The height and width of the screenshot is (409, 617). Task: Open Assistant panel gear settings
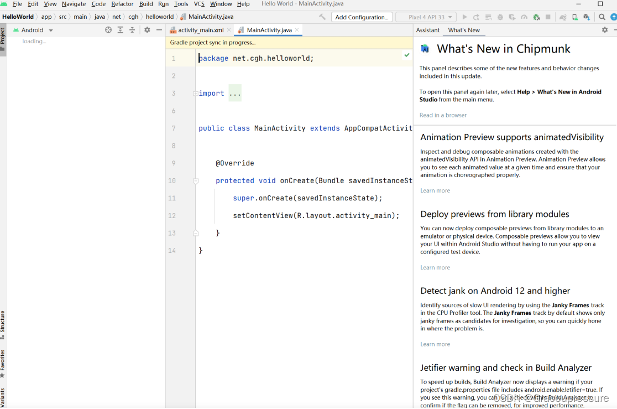(x=605, y=30)
